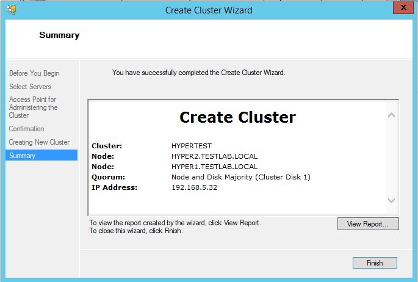Click node HYPER1.TESTLAB.LOCAL
This screenshot has height=282, width=418.
point(215,167)
